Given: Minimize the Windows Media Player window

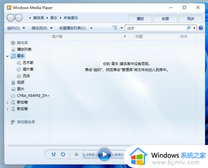Looking at the screenshot, I should point(171,8).
